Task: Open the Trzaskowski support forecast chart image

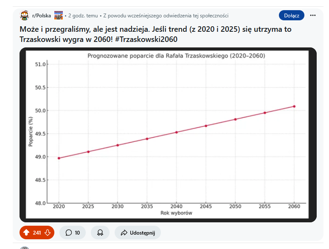Action: pyautogui.click(x=168, y=135)
